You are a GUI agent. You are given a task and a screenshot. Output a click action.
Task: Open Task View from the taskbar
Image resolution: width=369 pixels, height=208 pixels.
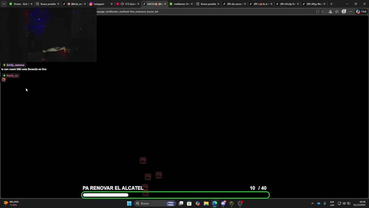coord(181,203)
